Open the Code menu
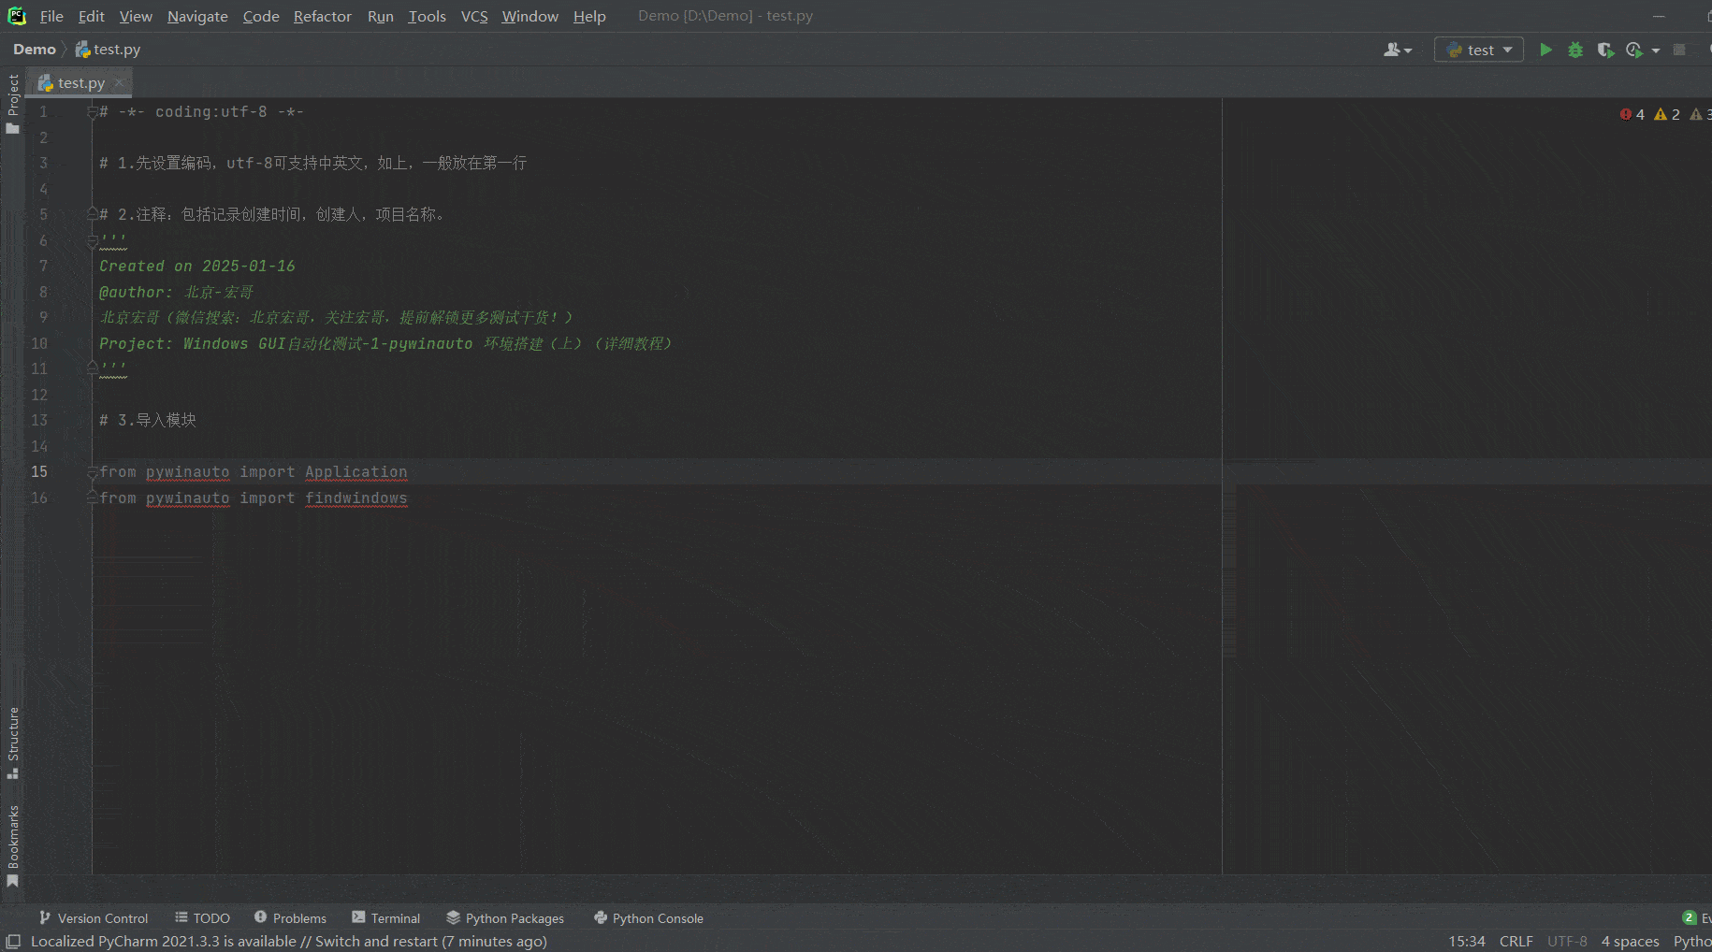 point(261,16)
